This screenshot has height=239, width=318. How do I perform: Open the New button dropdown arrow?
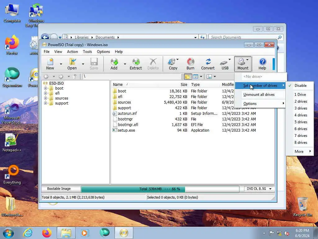tap(61, 64)
